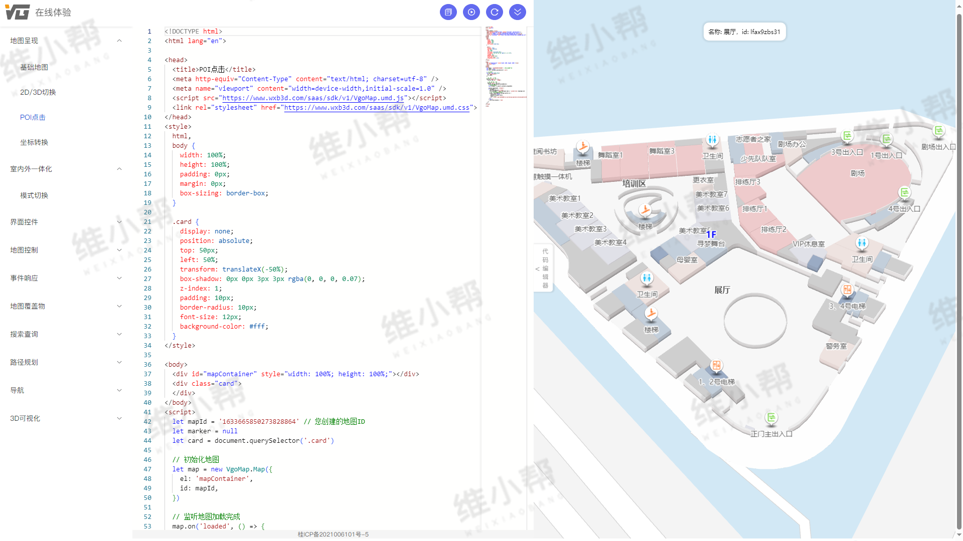This screenshot has width=963, height=541.
Task: Open the VgoMap.umd.js script link
Action: tap(312, 98)
